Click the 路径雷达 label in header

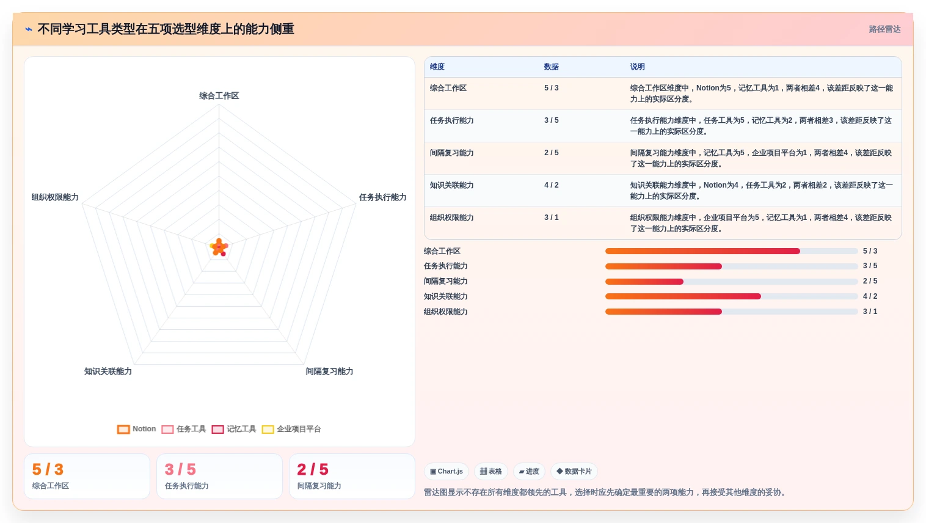884,29
